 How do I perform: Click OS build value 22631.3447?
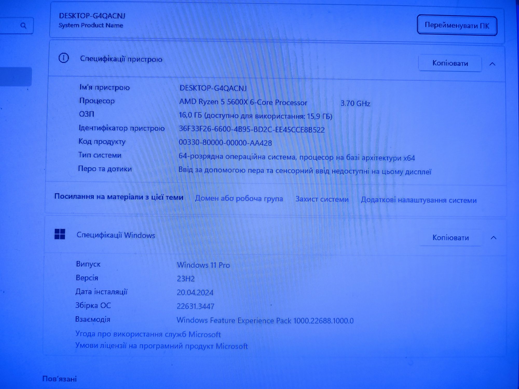click(x=195, y=306)
